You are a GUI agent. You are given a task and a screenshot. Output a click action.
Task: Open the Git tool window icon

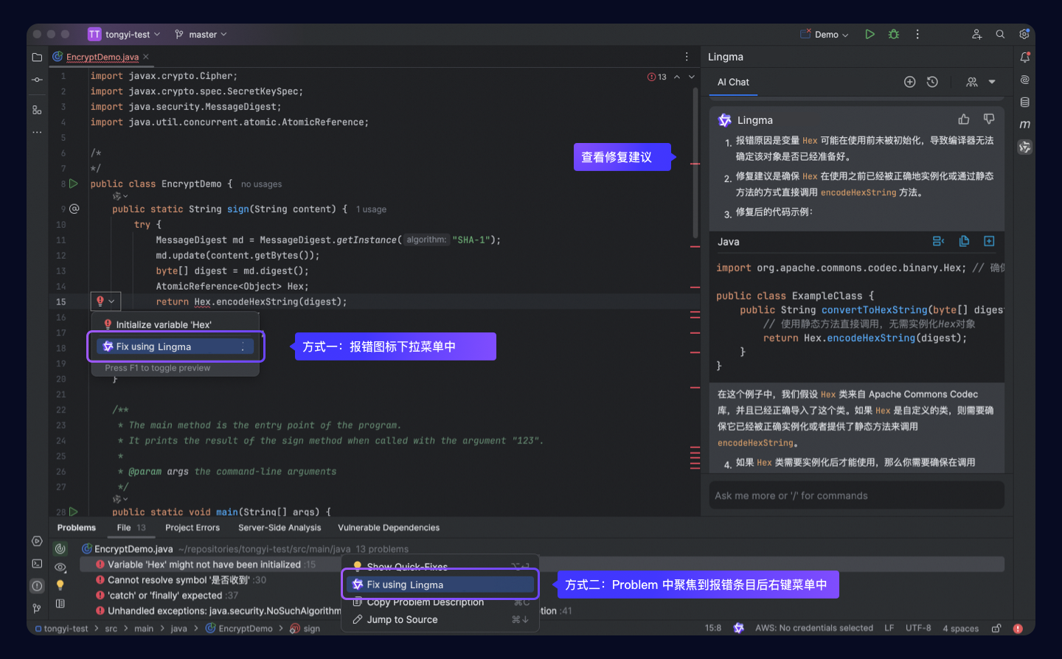[x=37, y=608]
